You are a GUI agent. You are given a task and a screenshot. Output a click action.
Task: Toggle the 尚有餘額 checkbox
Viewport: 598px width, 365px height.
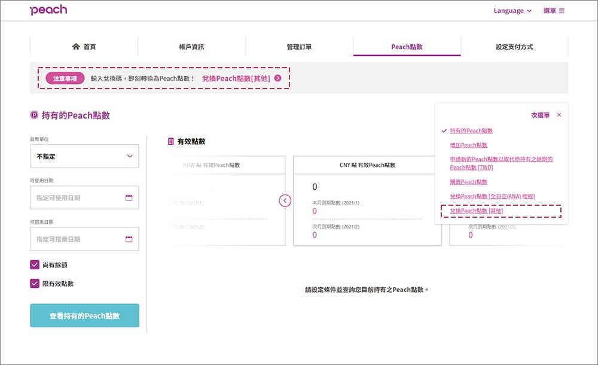35,264
